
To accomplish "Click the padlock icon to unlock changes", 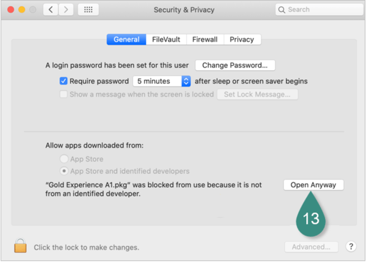I will click(20, 245).
